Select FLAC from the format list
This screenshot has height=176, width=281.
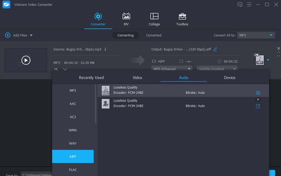pyautogui.click(x=73, y=170)
